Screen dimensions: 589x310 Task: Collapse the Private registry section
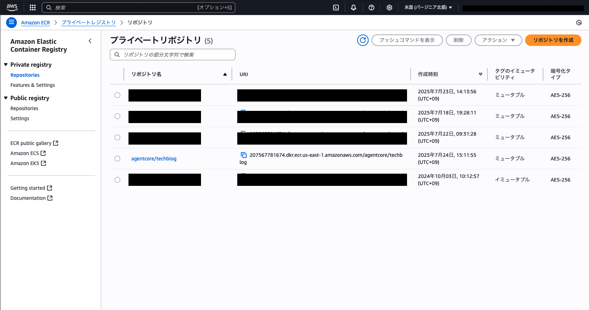[6, 65]
